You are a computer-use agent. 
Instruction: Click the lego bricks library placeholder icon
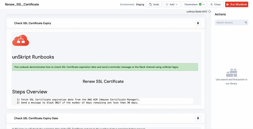tap(232, 73)
